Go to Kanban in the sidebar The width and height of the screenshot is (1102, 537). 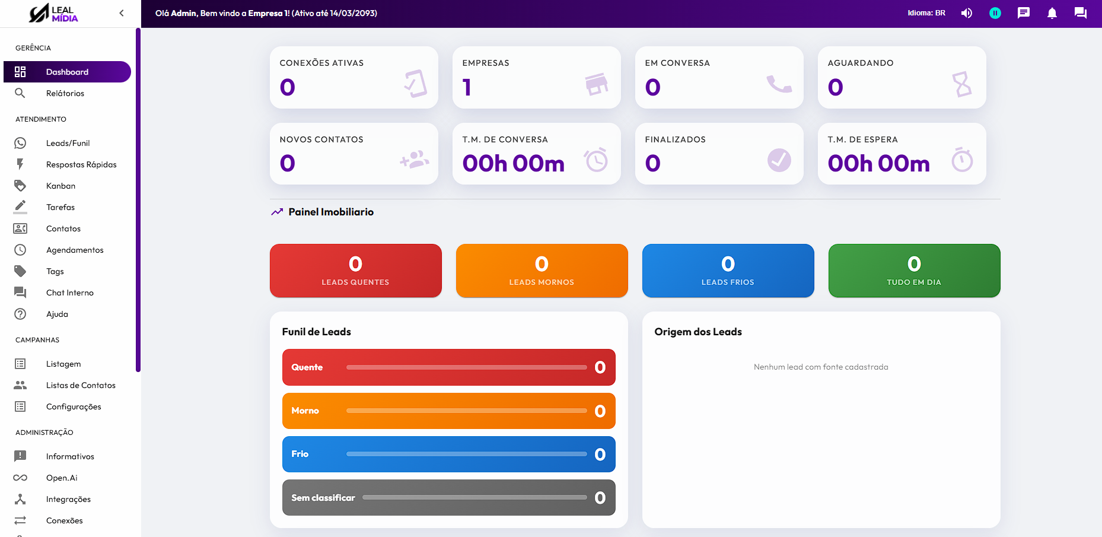pyautogui.click(x=60, y=186)
